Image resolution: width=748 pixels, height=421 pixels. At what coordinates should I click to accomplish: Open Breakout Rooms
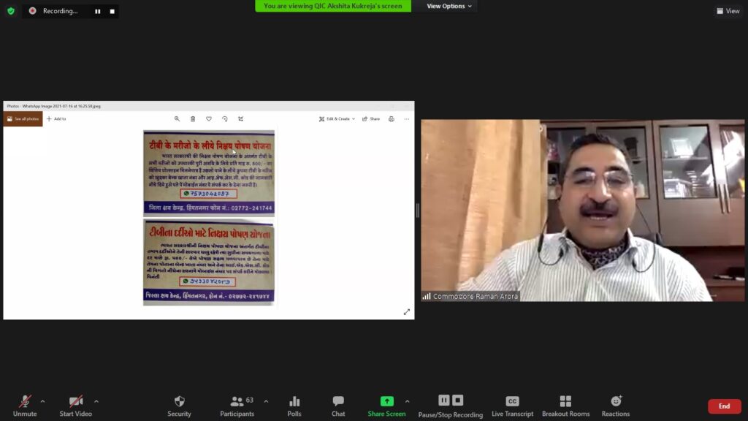pyautogui.click(x=565, y=406)
